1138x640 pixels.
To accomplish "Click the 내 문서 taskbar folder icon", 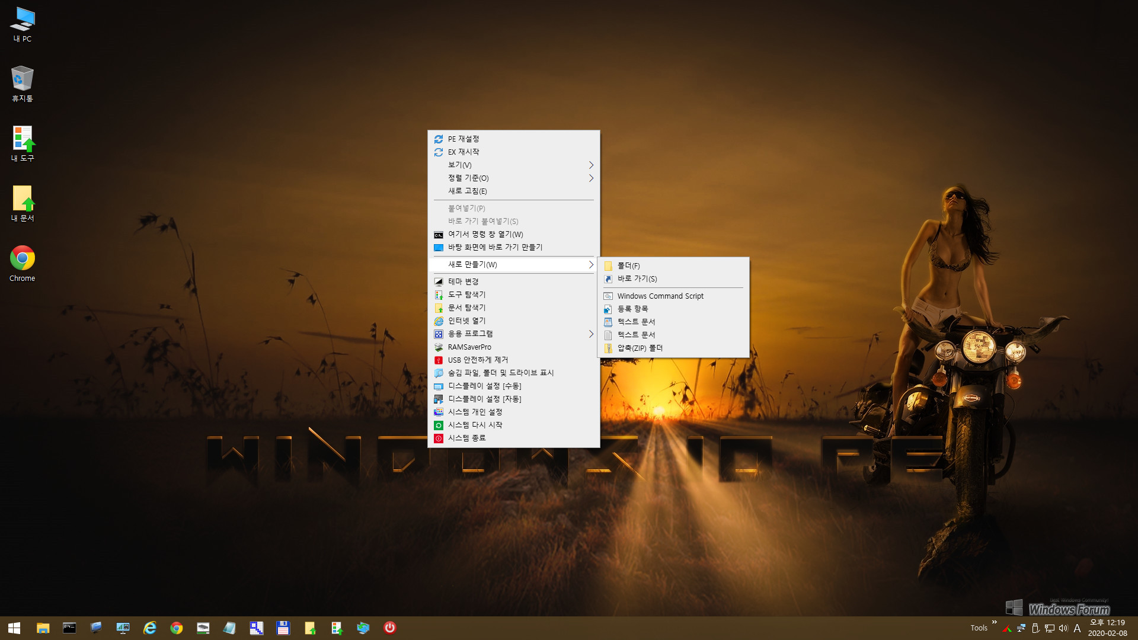I will click(310, 628).
